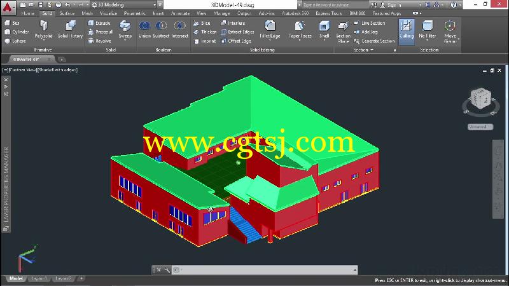
Task: Expand the Section panel dropdown
Action: (363, 50)
